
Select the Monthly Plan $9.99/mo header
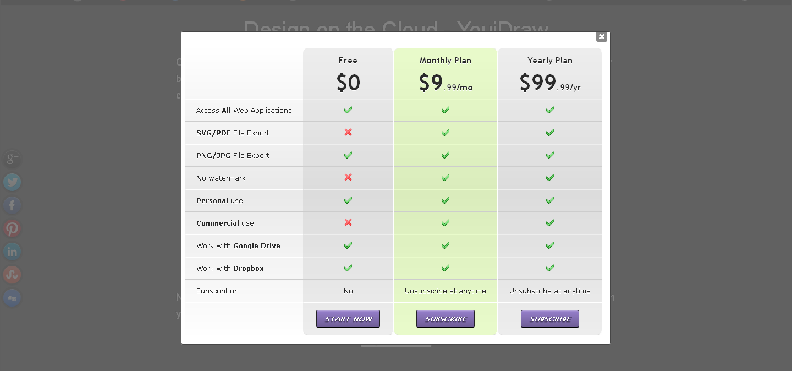(x=446, y=74)
